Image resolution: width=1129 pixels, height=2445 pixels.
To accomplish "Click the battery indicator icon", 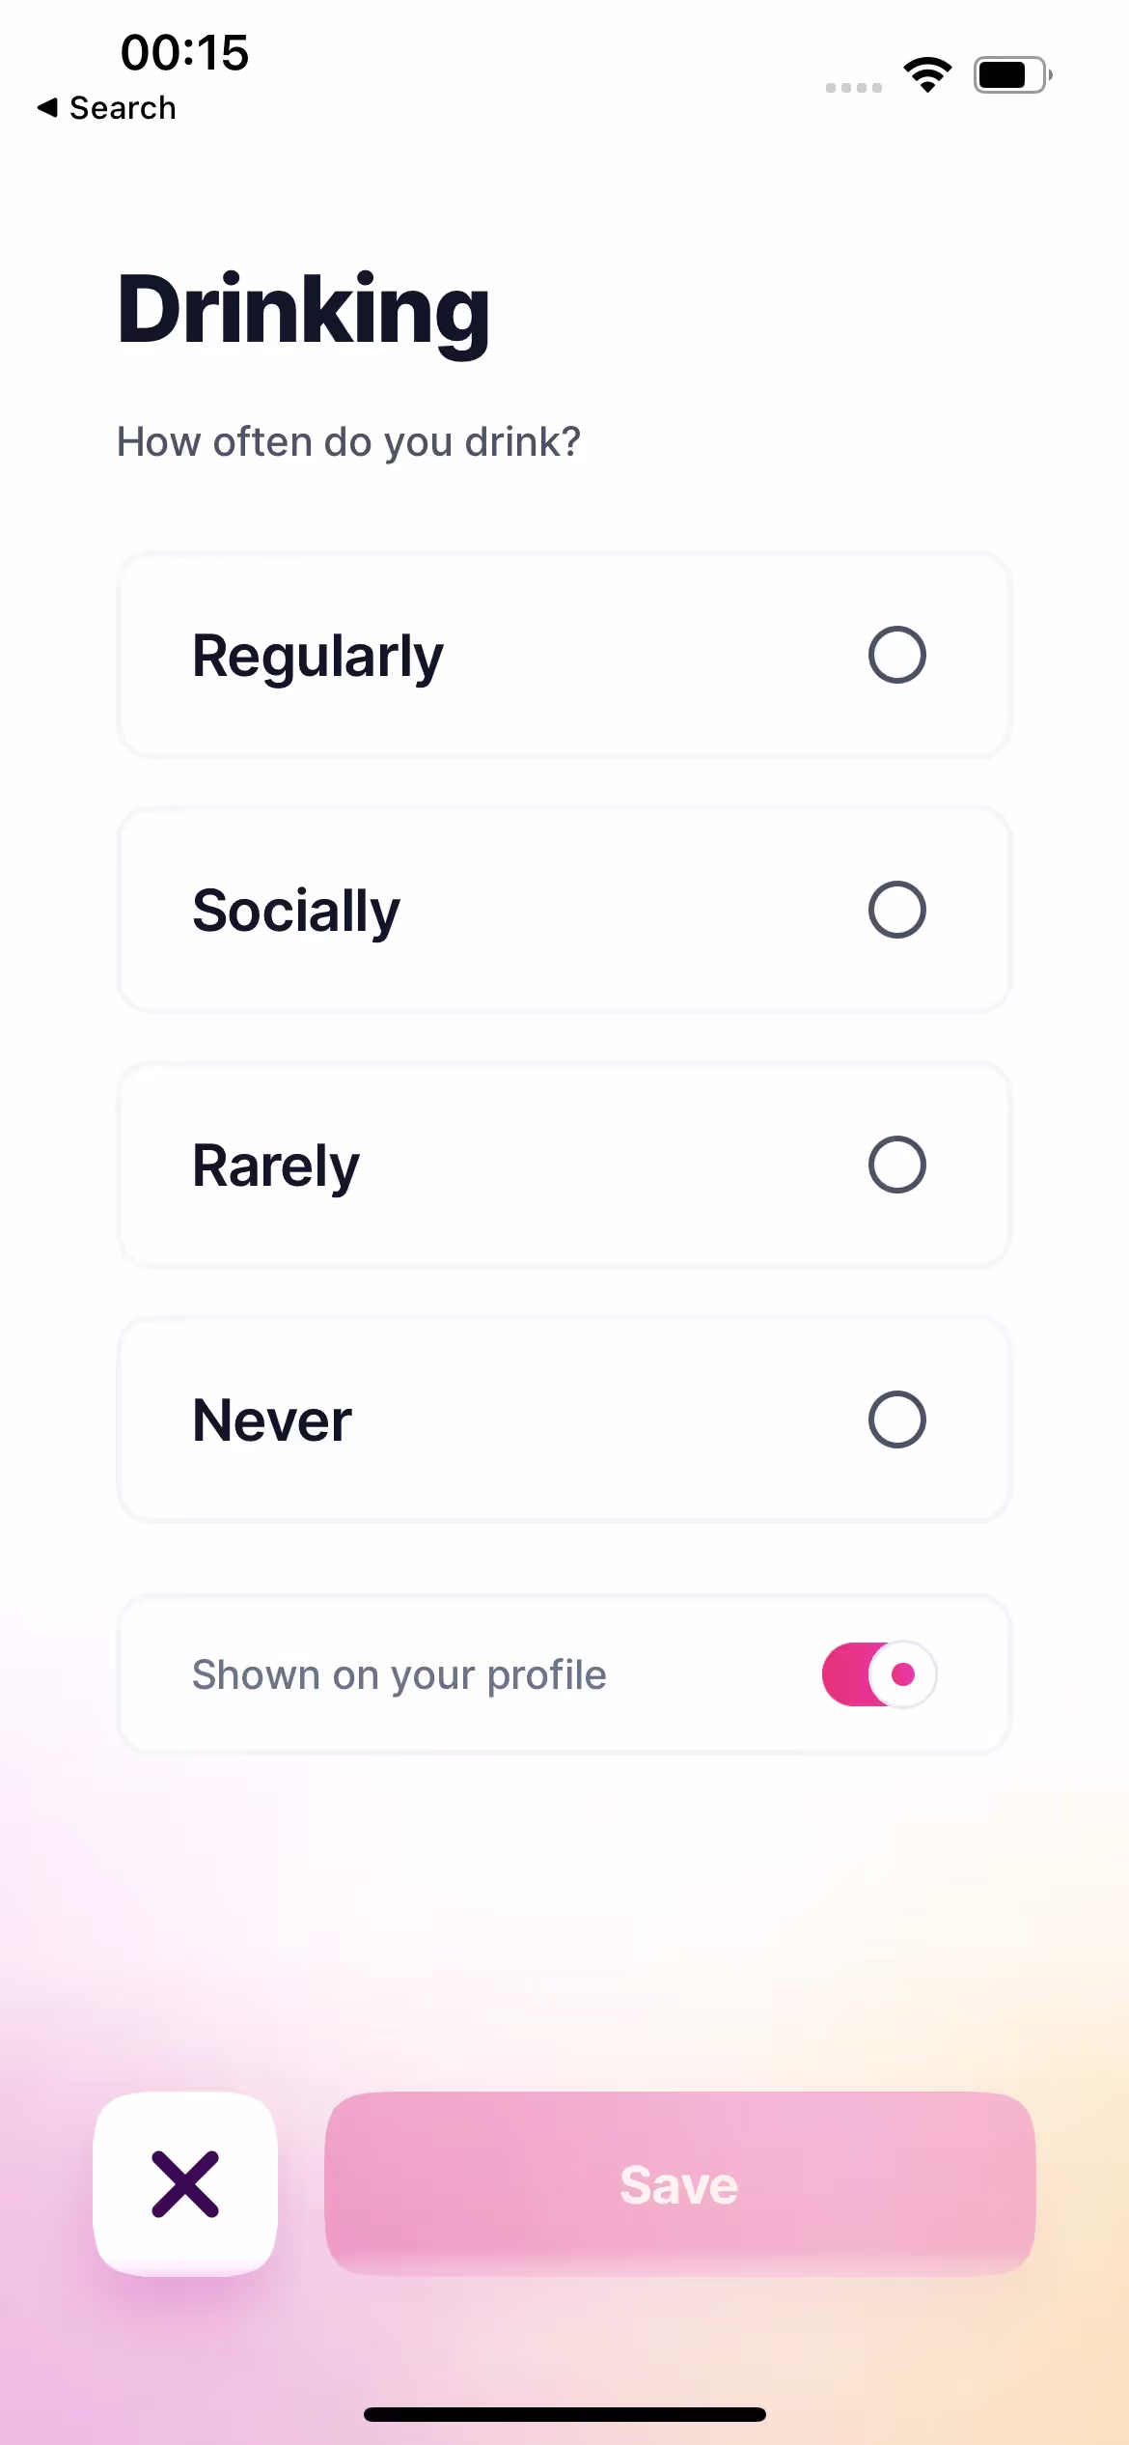I will click(x=1012, y=74).
